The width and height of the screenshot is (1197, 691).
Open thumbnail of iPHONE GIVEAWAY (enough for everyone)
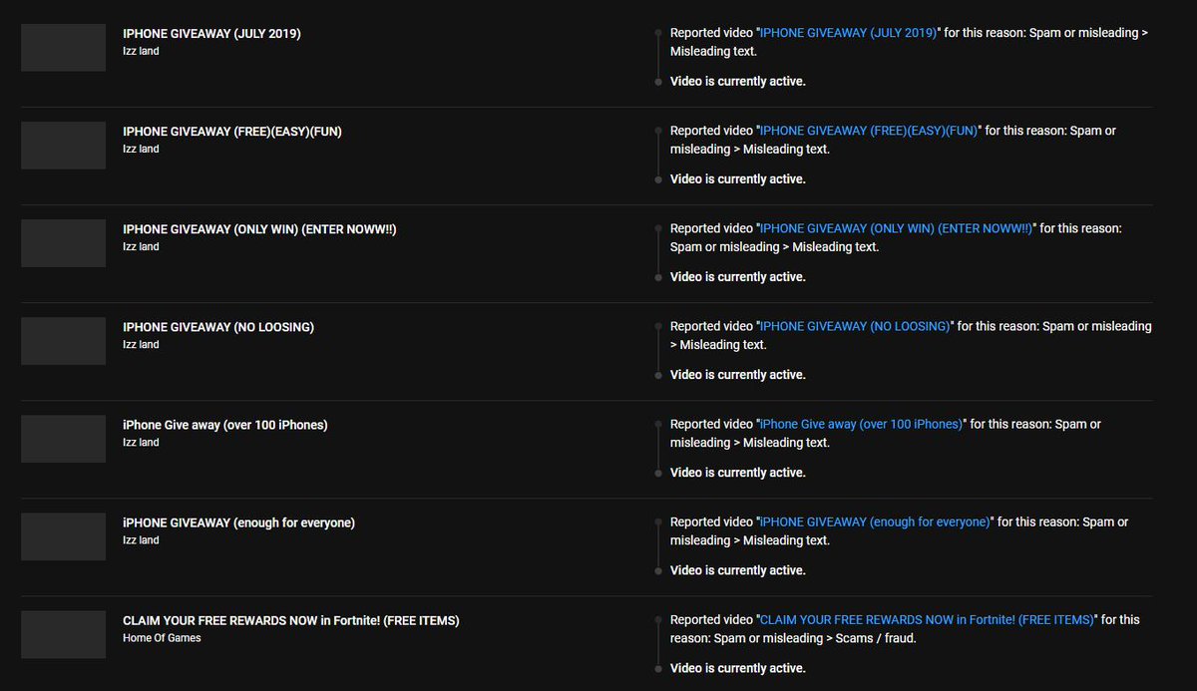(x=63, y=536)
